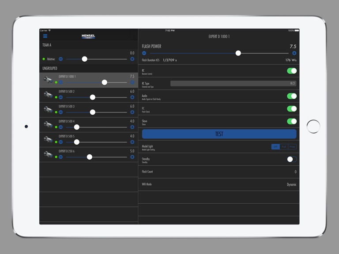
Task: Click minus button for Expert D 500 2
Action: coord(61,97)
